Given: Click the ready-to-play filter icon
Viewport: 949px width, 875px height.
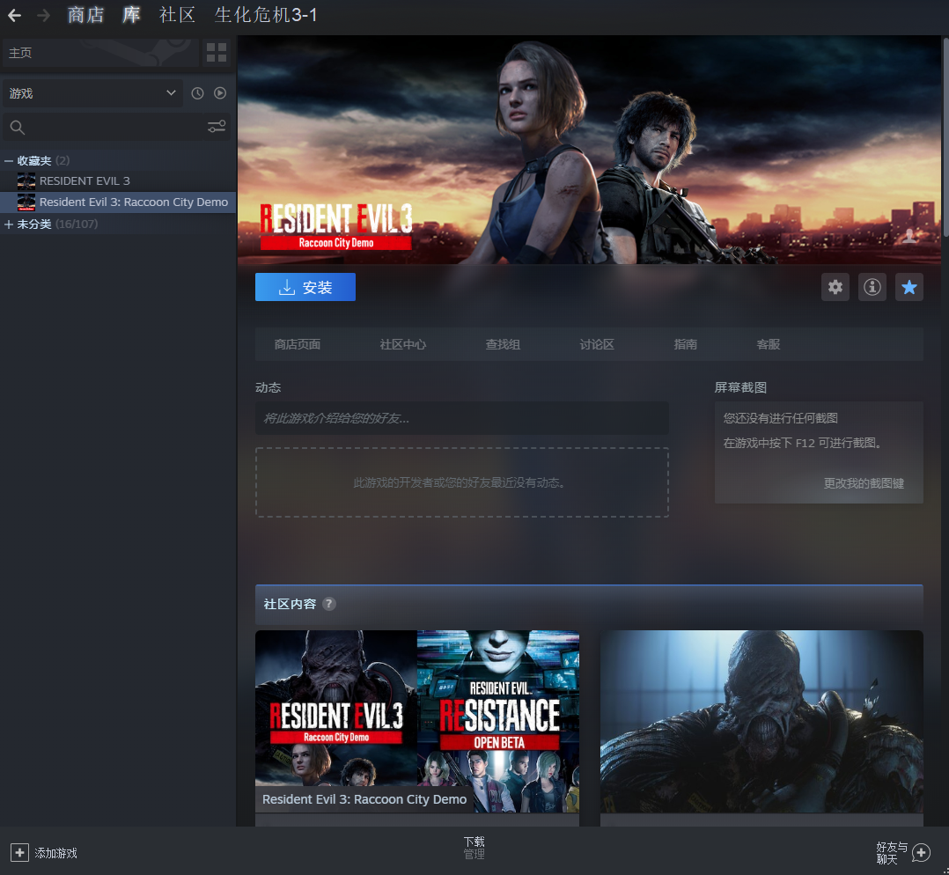Looking at the screenshot, I should pos(220,93).
